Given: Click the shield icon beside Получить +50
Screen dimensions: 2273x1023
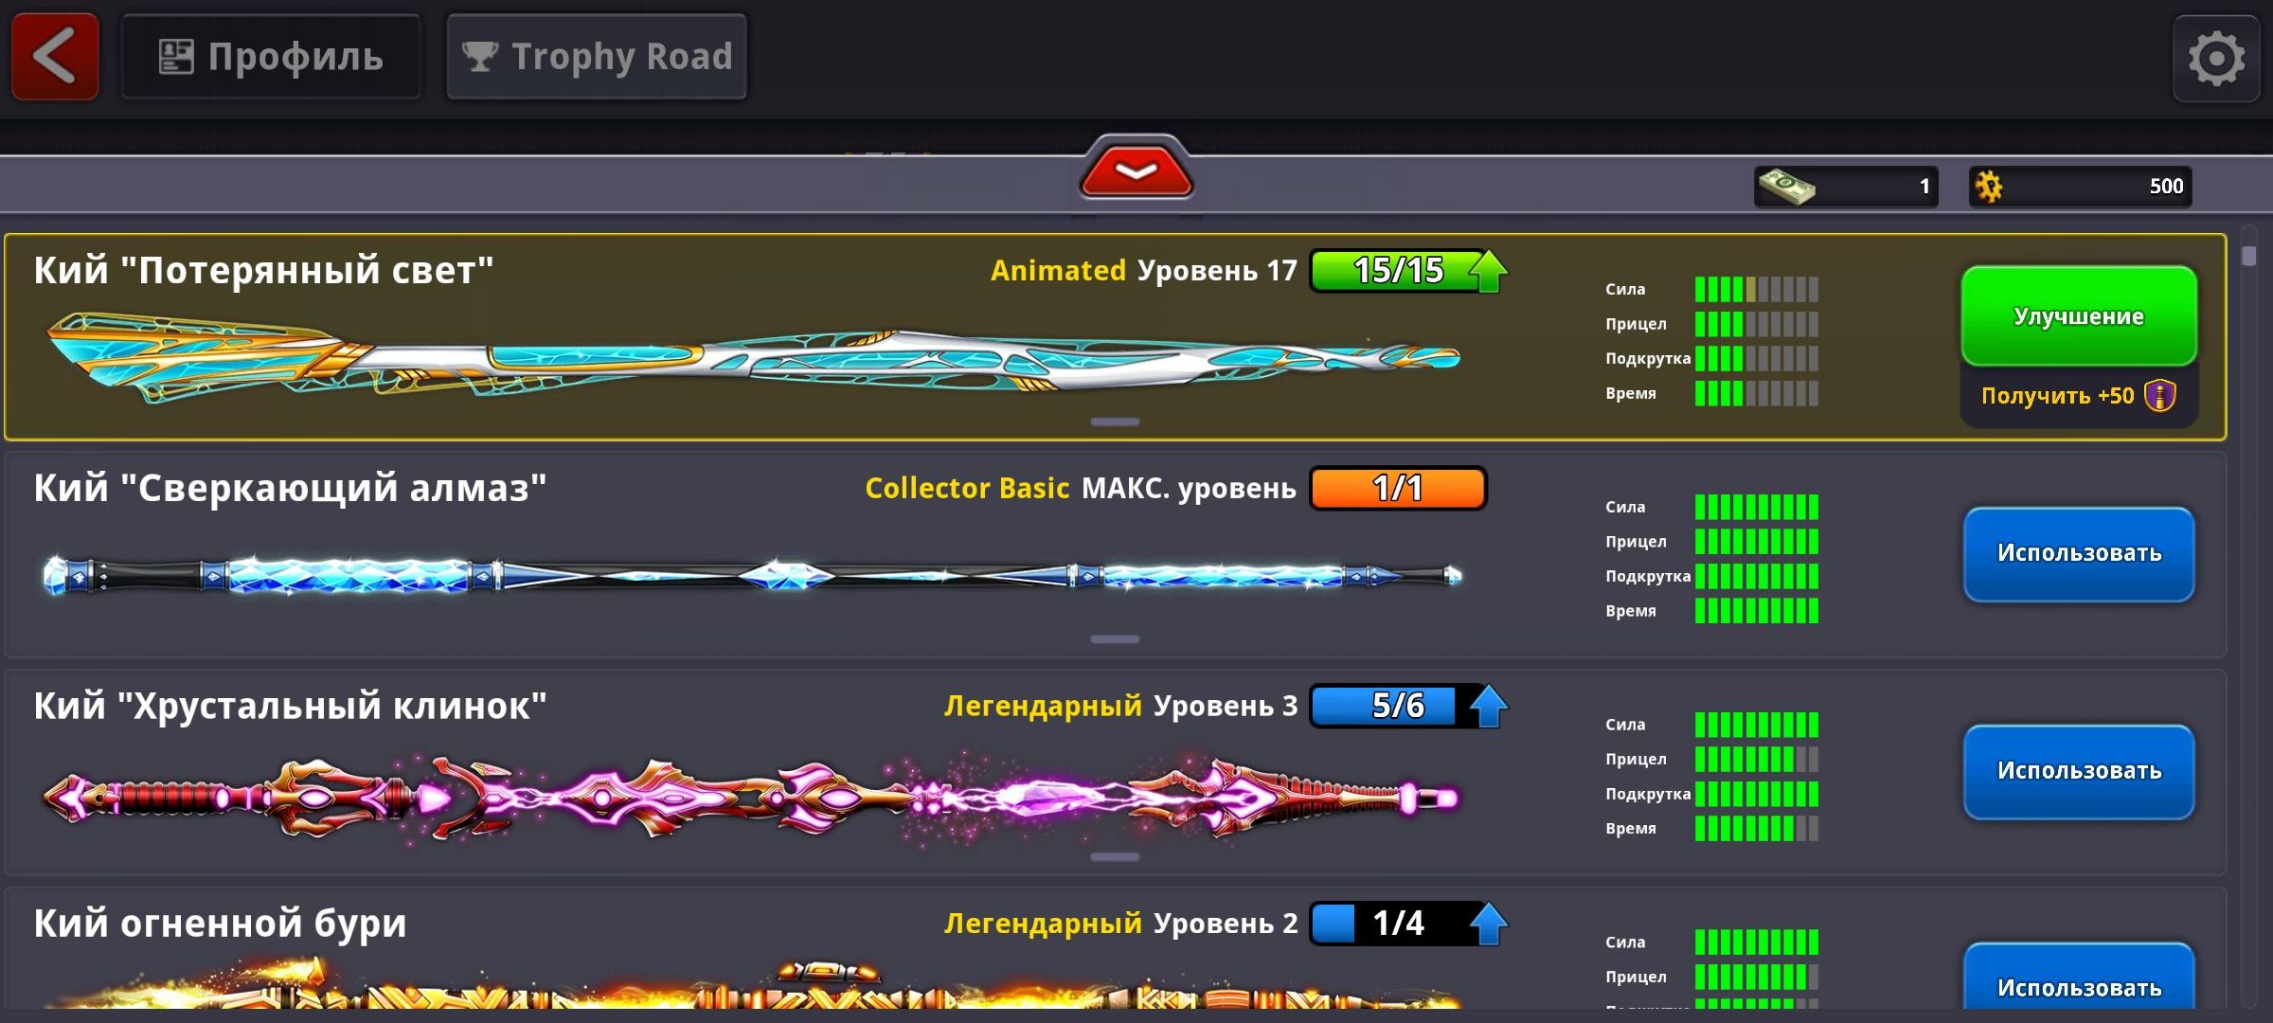Looking at the screenshot, I should 2160,396.
